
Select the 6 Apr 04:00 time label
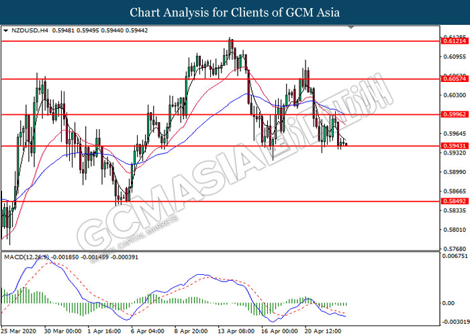coord(148,331)
